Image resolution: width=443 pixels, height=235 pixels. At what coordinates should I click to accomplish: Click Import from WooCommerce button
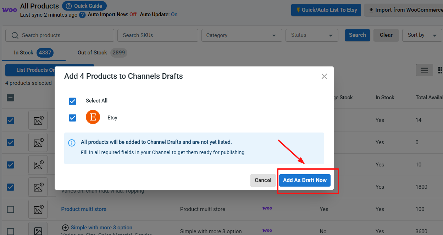[404, 10]
